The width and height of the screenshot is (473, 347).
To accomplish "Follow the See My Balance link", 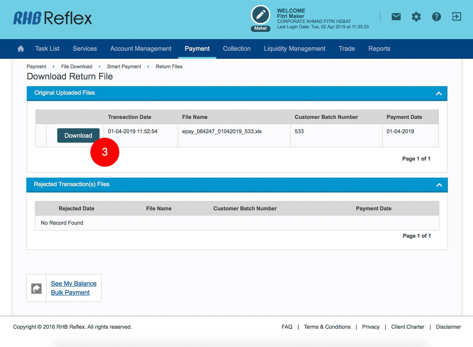I will [x=74, y=283].
